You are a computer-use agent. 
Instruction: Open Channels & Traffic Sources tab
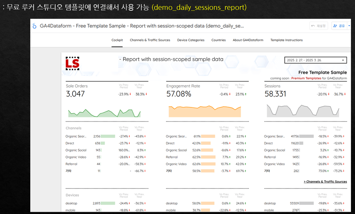[150, 40]
